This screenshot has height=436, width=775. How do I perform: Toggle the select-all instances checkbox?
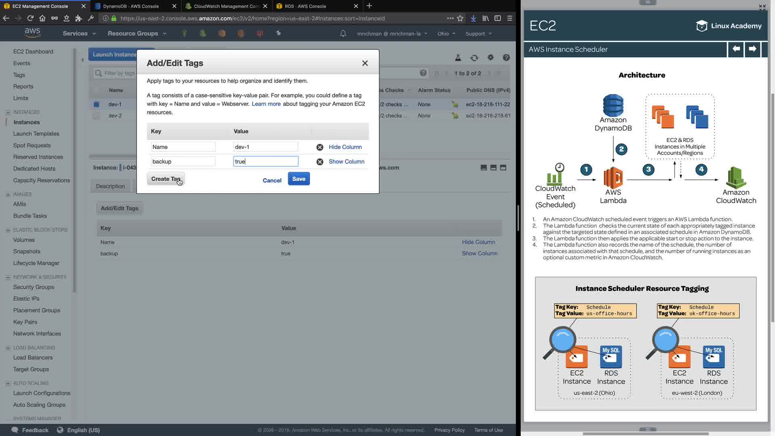[96, 90]
